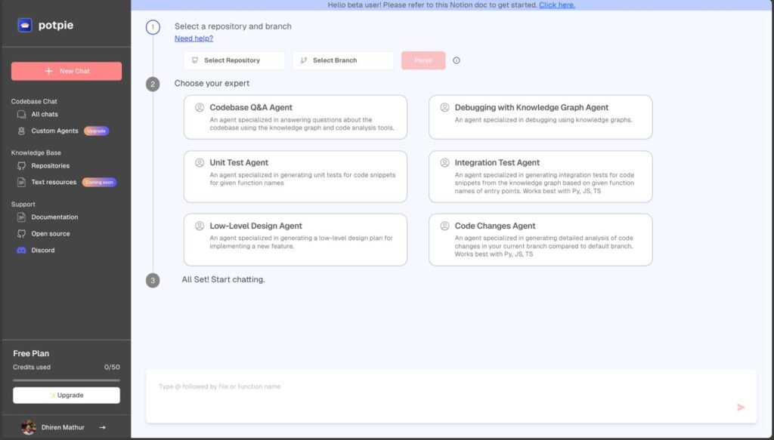Click the Code Changes Agent avatar icon
The image size is (774, 440).
coord(444,226)
